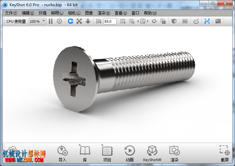The image size is (235, 166).
Task: Click the down-arrow move-to-ground icon
Action: [x=88, y=21]
